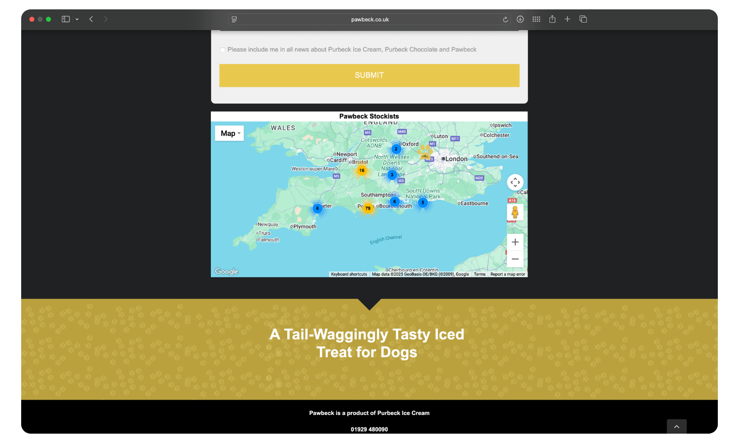Click the cluster marker showing 2 near Oxford
Viewport: 739px width, 443px height.
click(396, 149)
